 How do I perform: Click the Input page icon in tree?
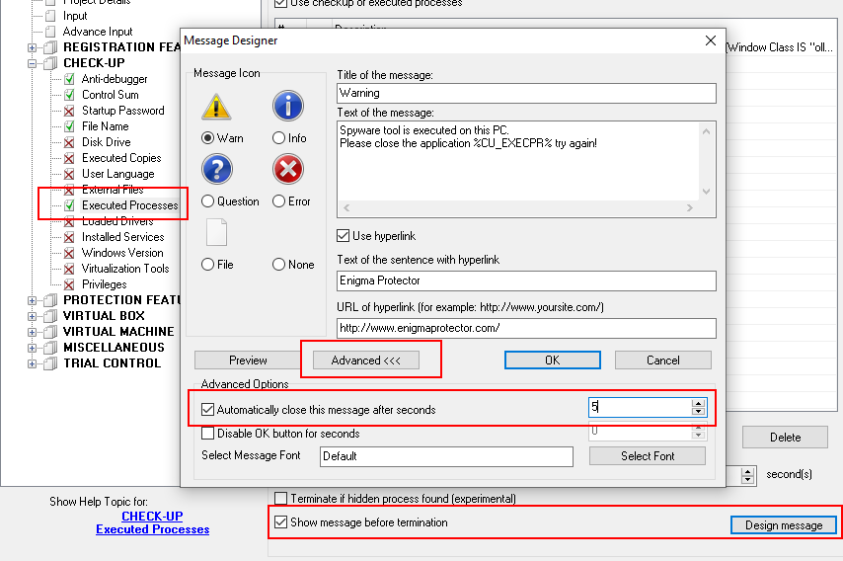[50, 16]
